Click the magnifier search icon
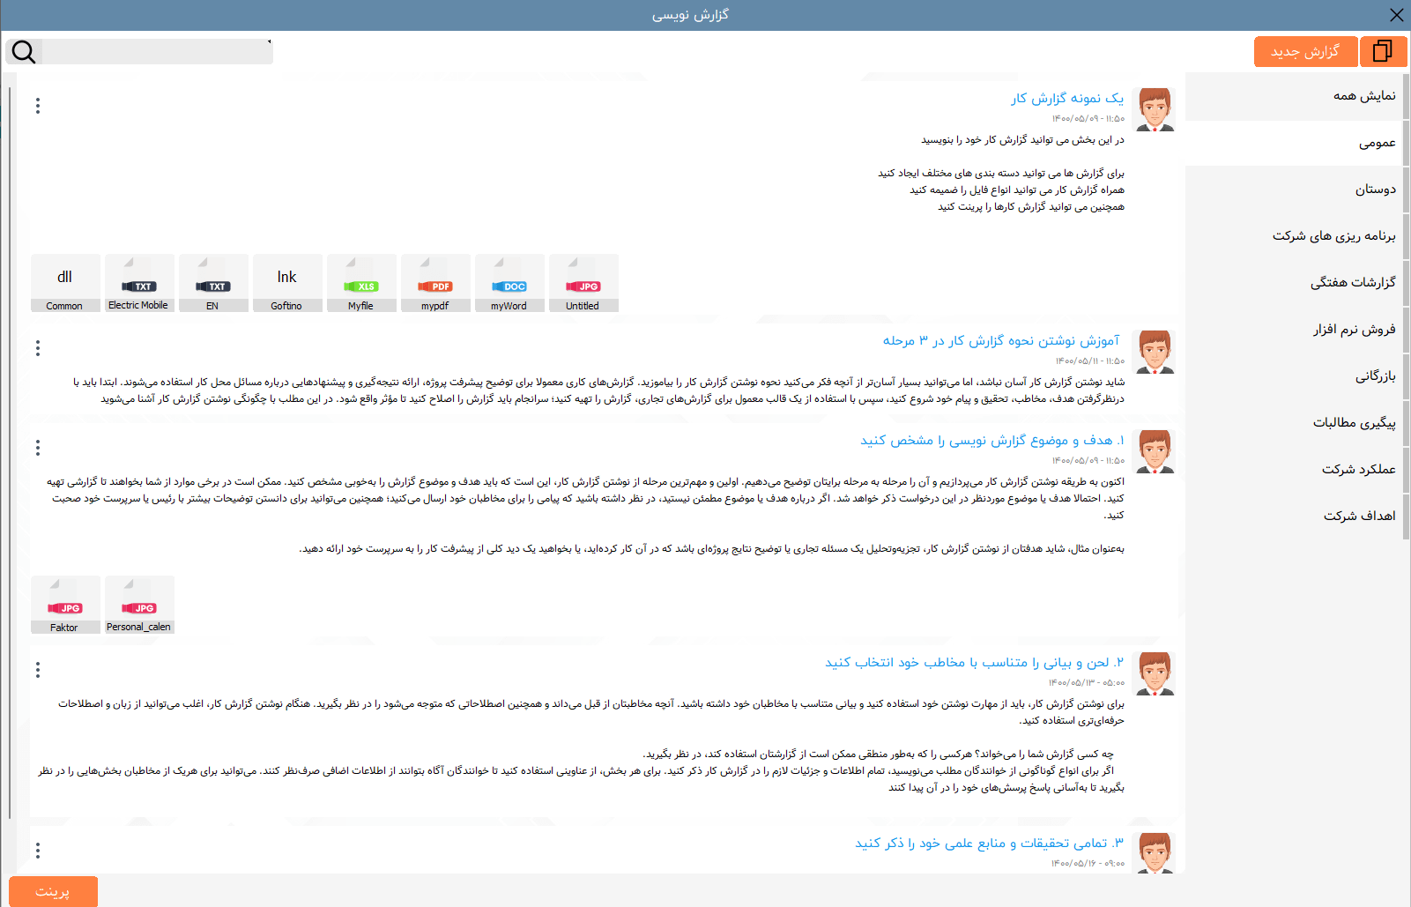Image resolution: width=1411 pixels, height=907 pixels. pos(24,52)
